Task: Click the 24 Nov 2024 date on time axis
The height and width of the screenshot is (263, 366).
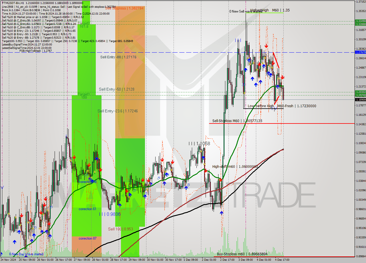Action: click(x=8, y=260)
